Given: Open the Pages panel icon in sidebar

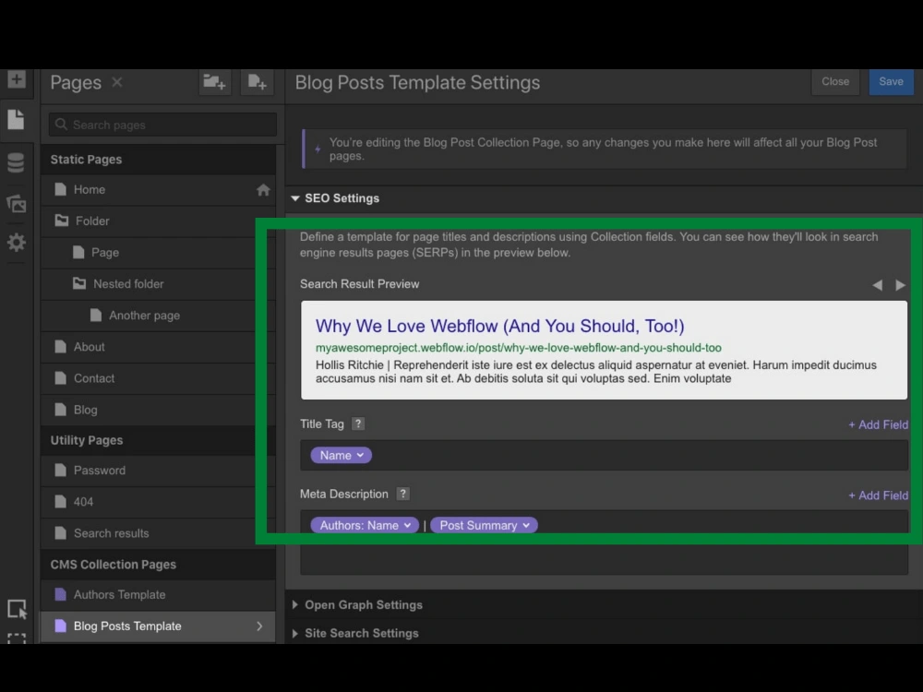Looking at the screenshot, I should point(16,119).
